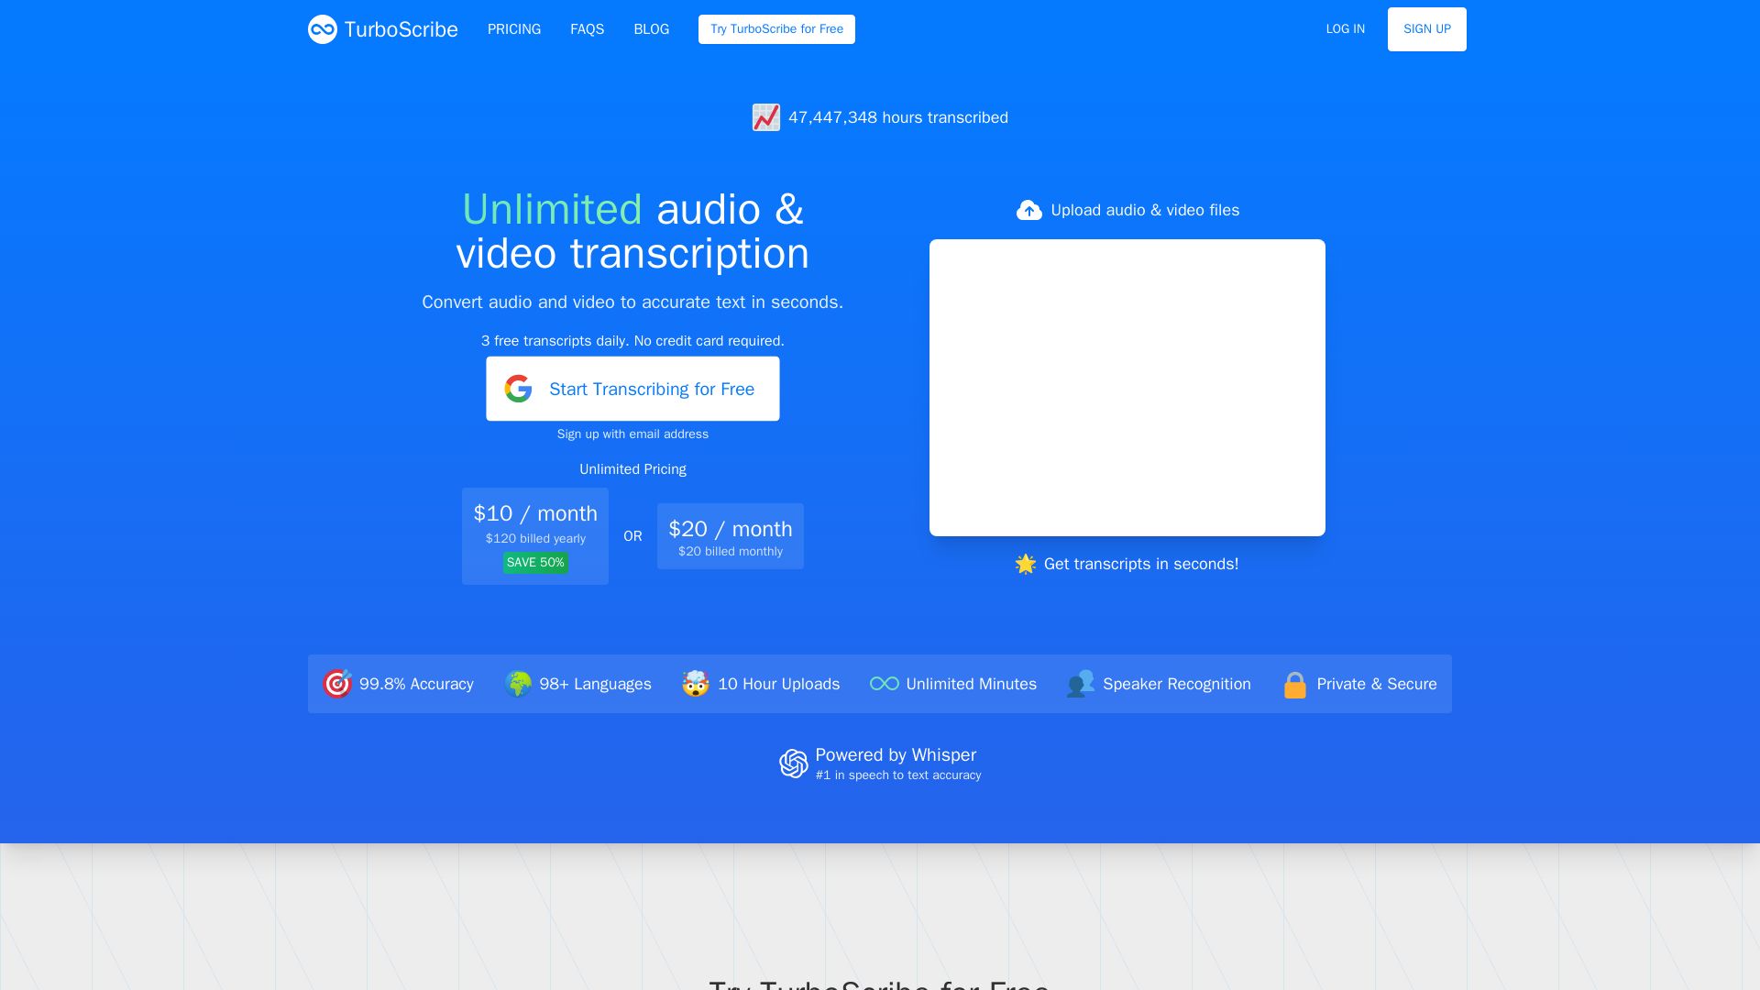Click the 'Speaker Recognition' feature text
Viewport: 1760px width, 990px height.
point(1177,684)
